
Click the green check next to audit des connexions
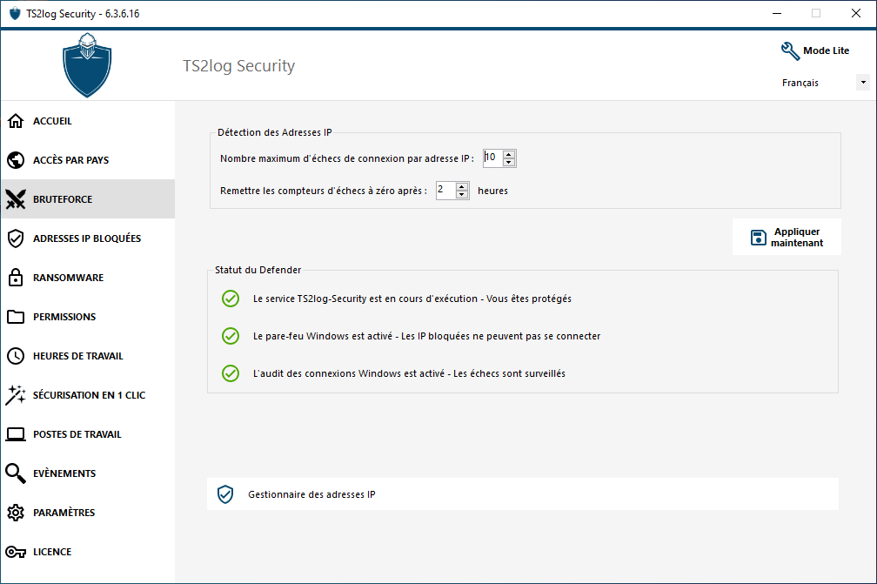pos(231,373)
